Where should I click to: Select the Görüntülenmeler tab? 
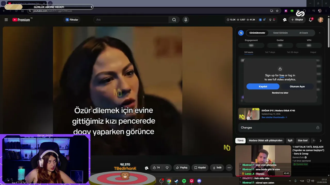pyautogui.click(x=257, y=33)
